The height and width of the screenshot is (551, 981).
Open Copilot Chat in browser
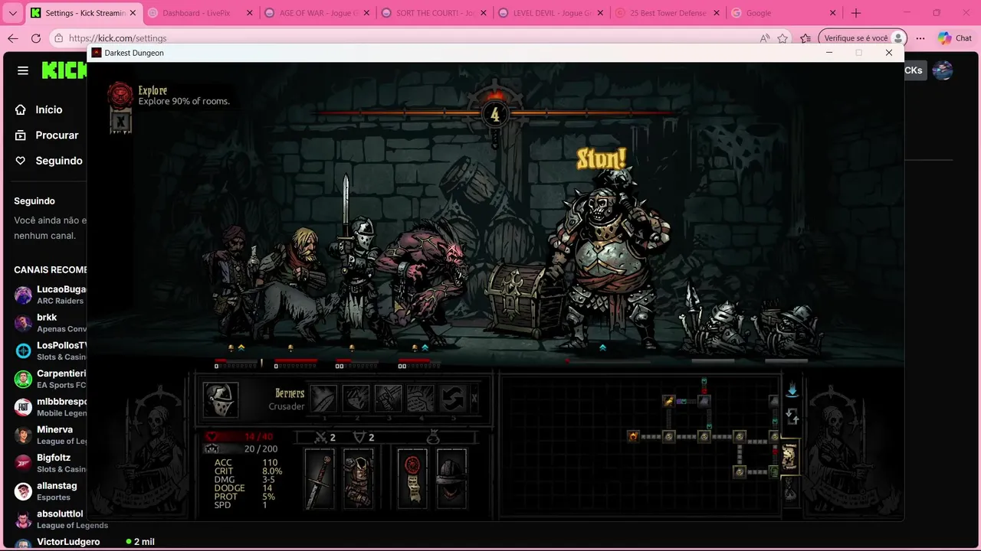click(x=955, y=38)
